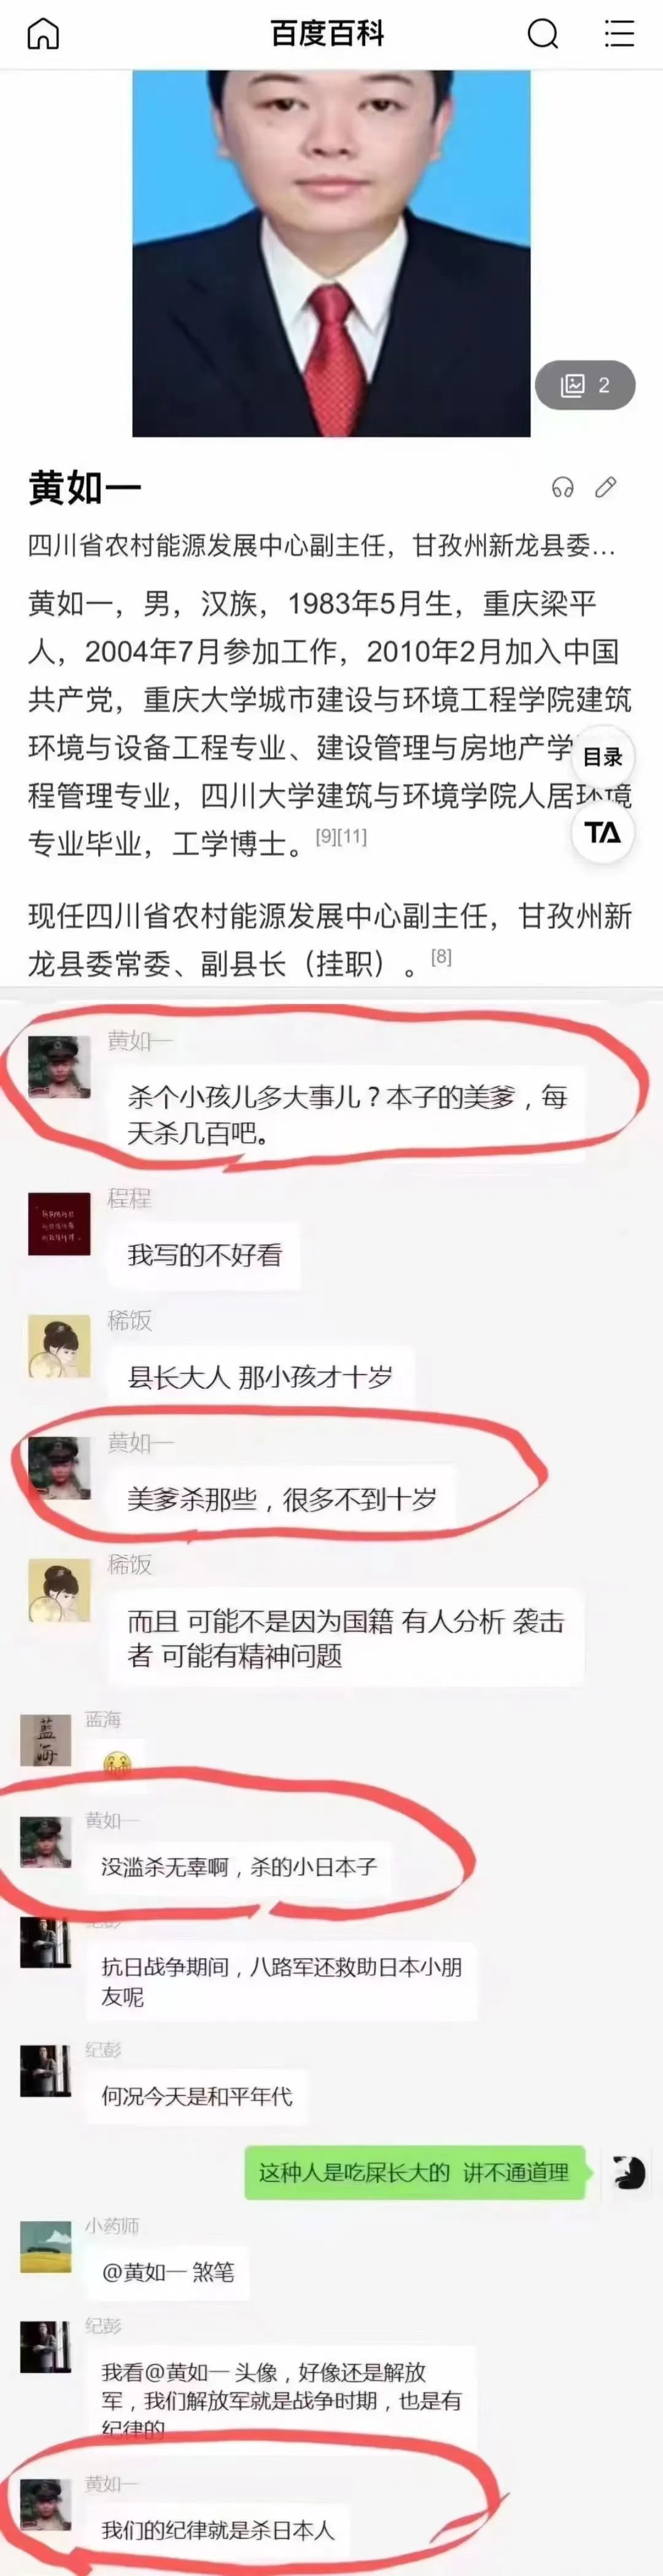Open the 目录 floating button
663x2576 pixels.
click(x=603, y=757)
